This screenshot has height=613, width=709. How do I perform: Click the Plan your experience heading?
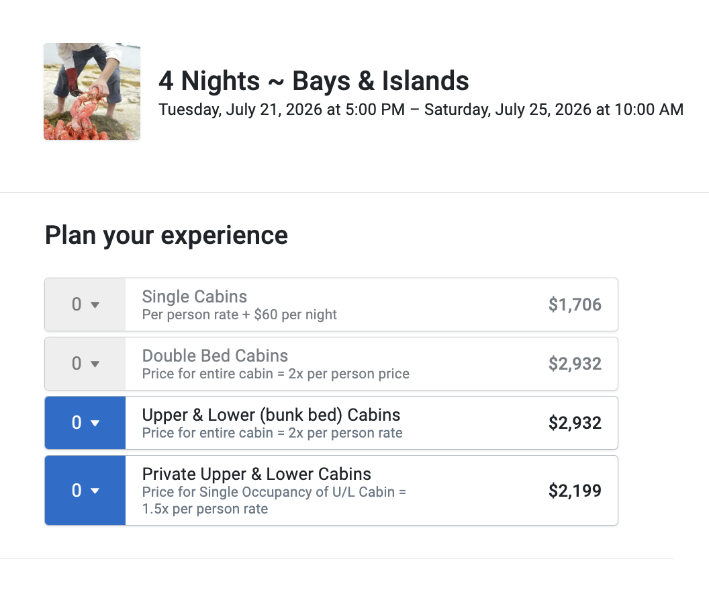(x=167, y=236)
